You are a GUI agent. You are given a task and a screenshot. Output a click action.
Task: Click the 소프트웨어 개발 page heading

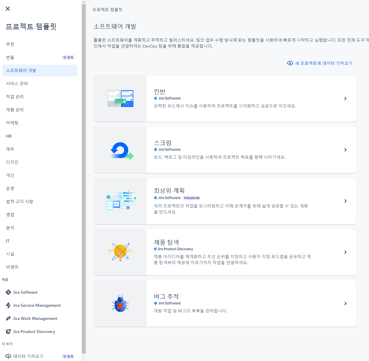(x=115, y=27)
